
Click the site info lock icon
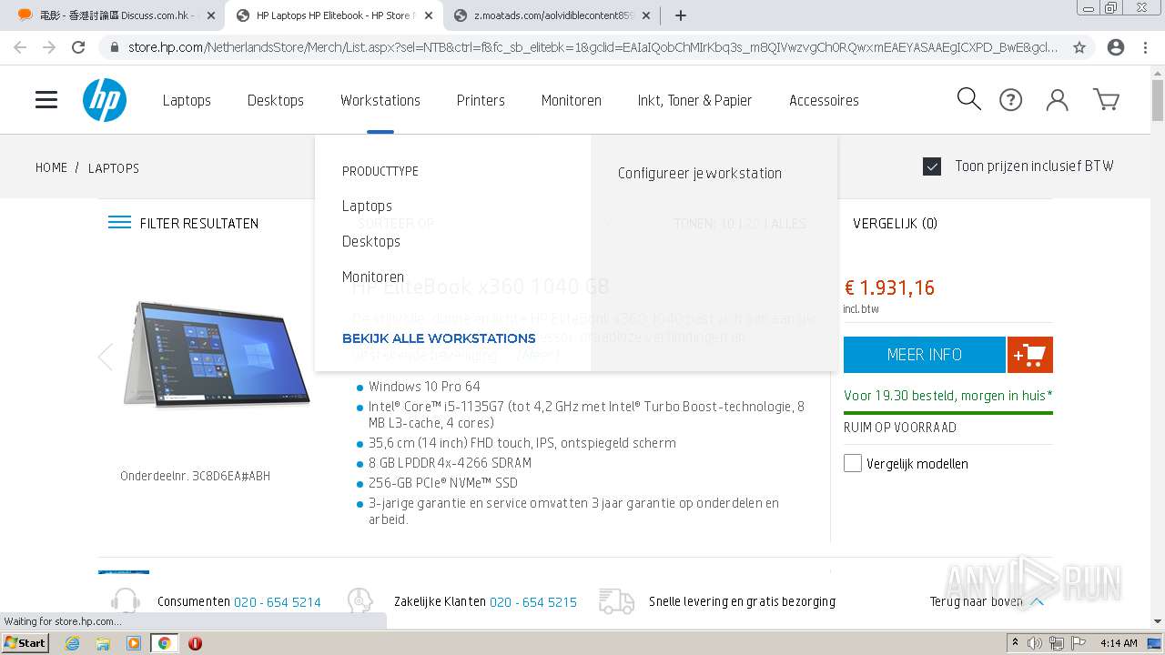[x=114, y=47]
